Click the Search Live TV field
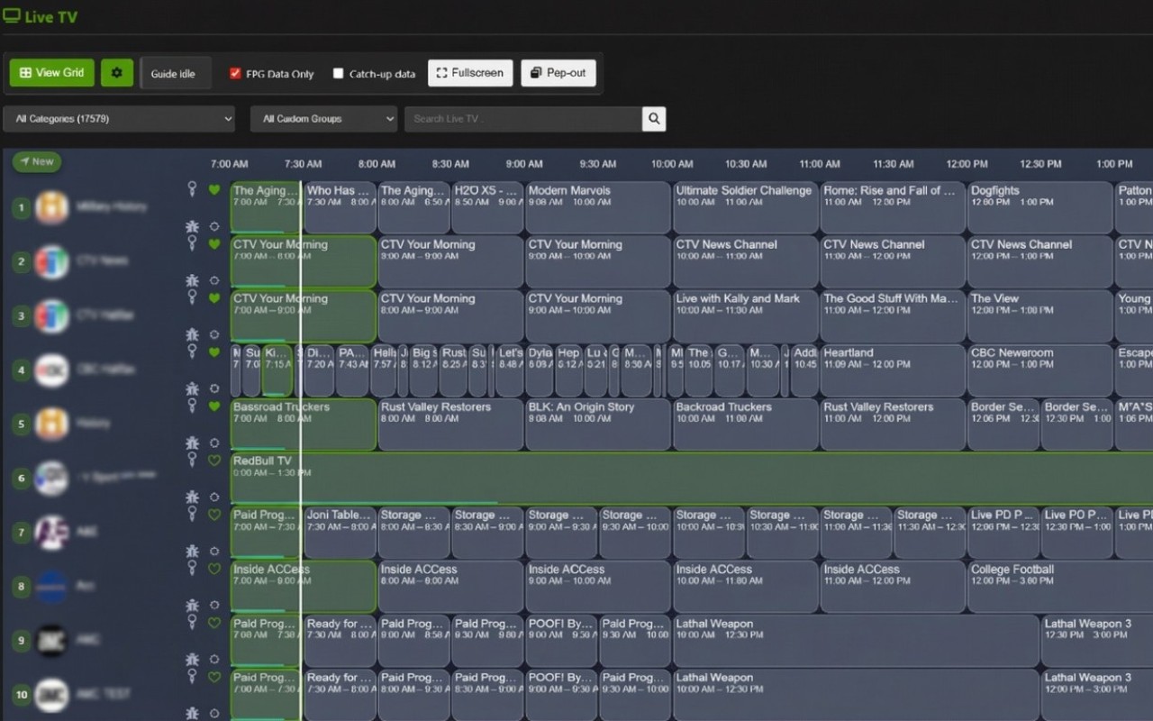This screenshot has height=721, width=1153. 523,119
